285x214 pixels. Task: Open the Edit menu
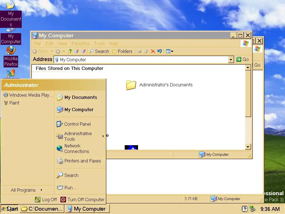coord(49,43)
